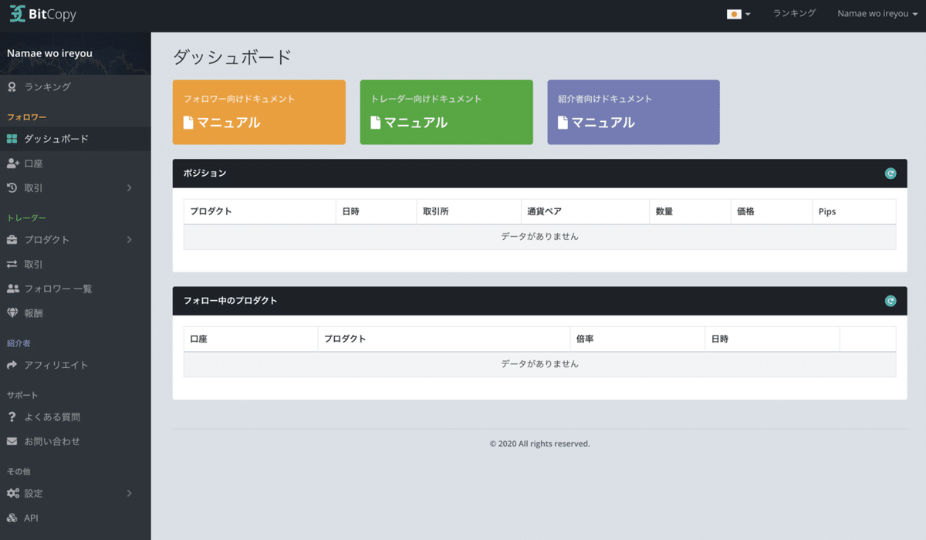The height and width of the screenshot is (540, 926).
Task: Click the 口座 add-user icon
Action: (12, 164)
